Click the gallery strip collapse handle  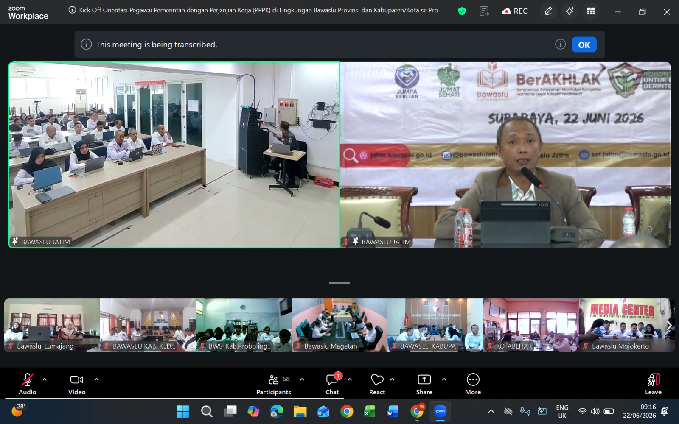tap(339, 283)
